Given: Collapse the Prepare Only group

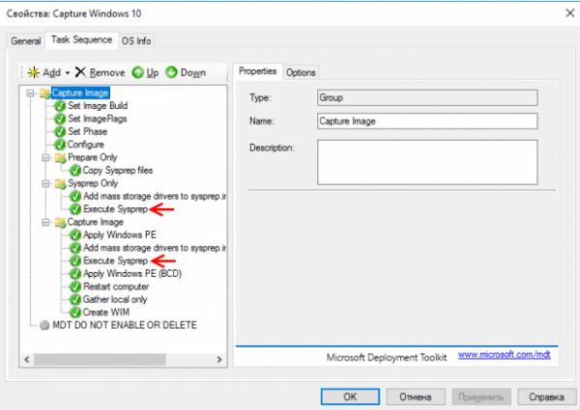Looking at the screenshot, I should click(x=45, y=157).
